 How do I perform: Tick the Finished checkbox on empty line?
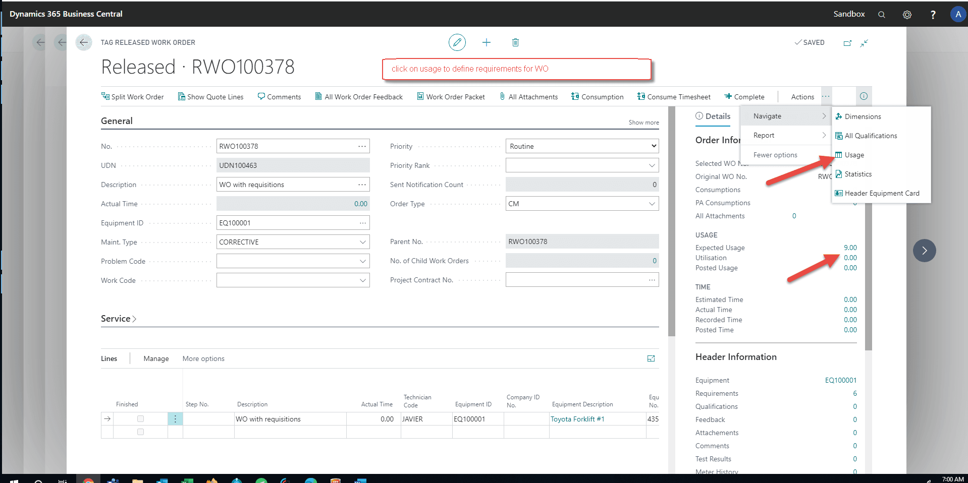pyautogui.click(x=140, y=432)
